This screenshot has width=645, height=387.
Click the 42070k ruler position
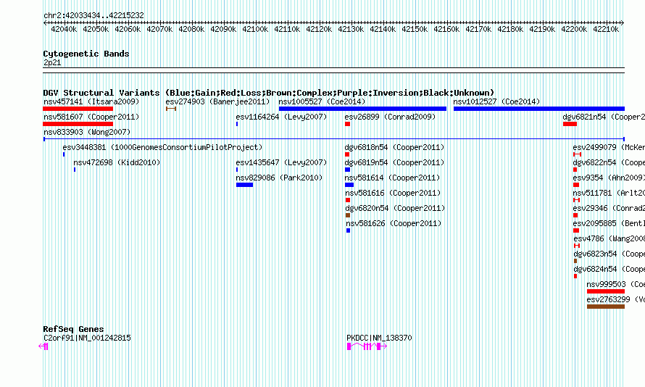(x=159, y=29)
